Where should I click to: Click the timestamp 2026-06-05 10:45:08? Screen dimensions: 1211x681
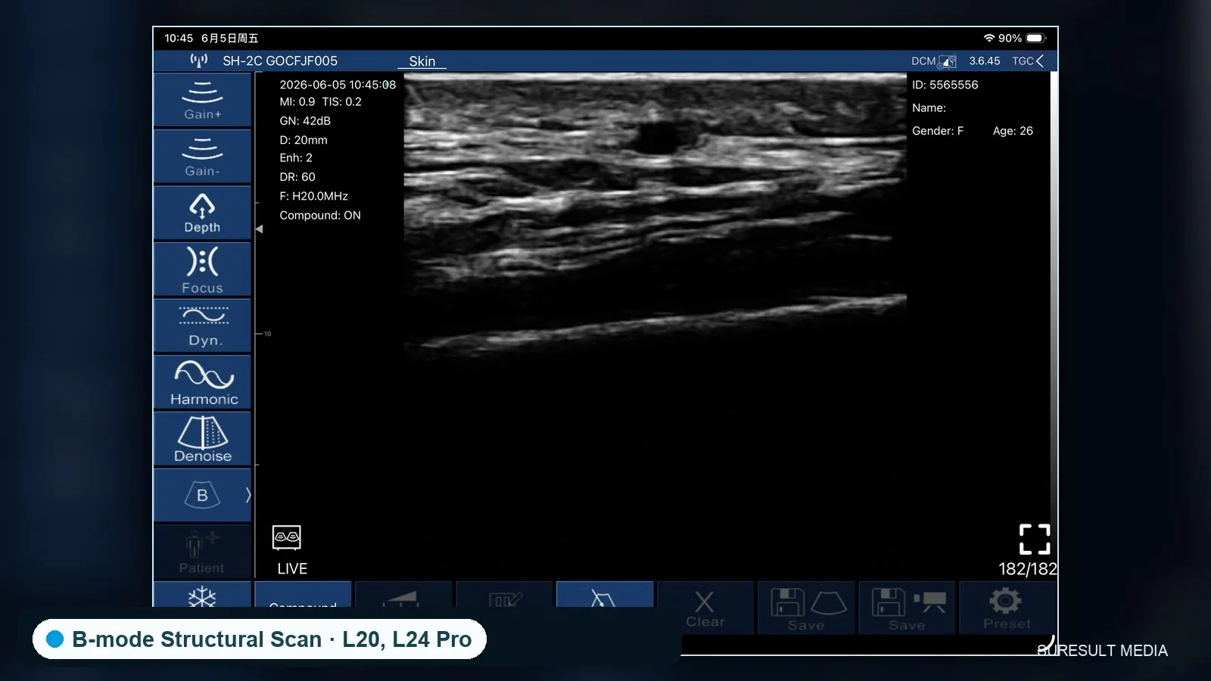[x=338, y=85]
